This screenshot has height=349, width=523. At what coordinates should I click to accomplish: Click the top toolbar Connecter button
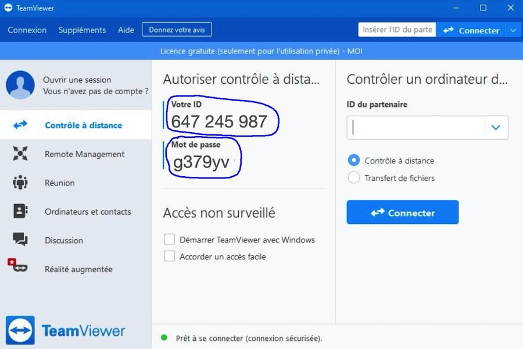[471, 30]
